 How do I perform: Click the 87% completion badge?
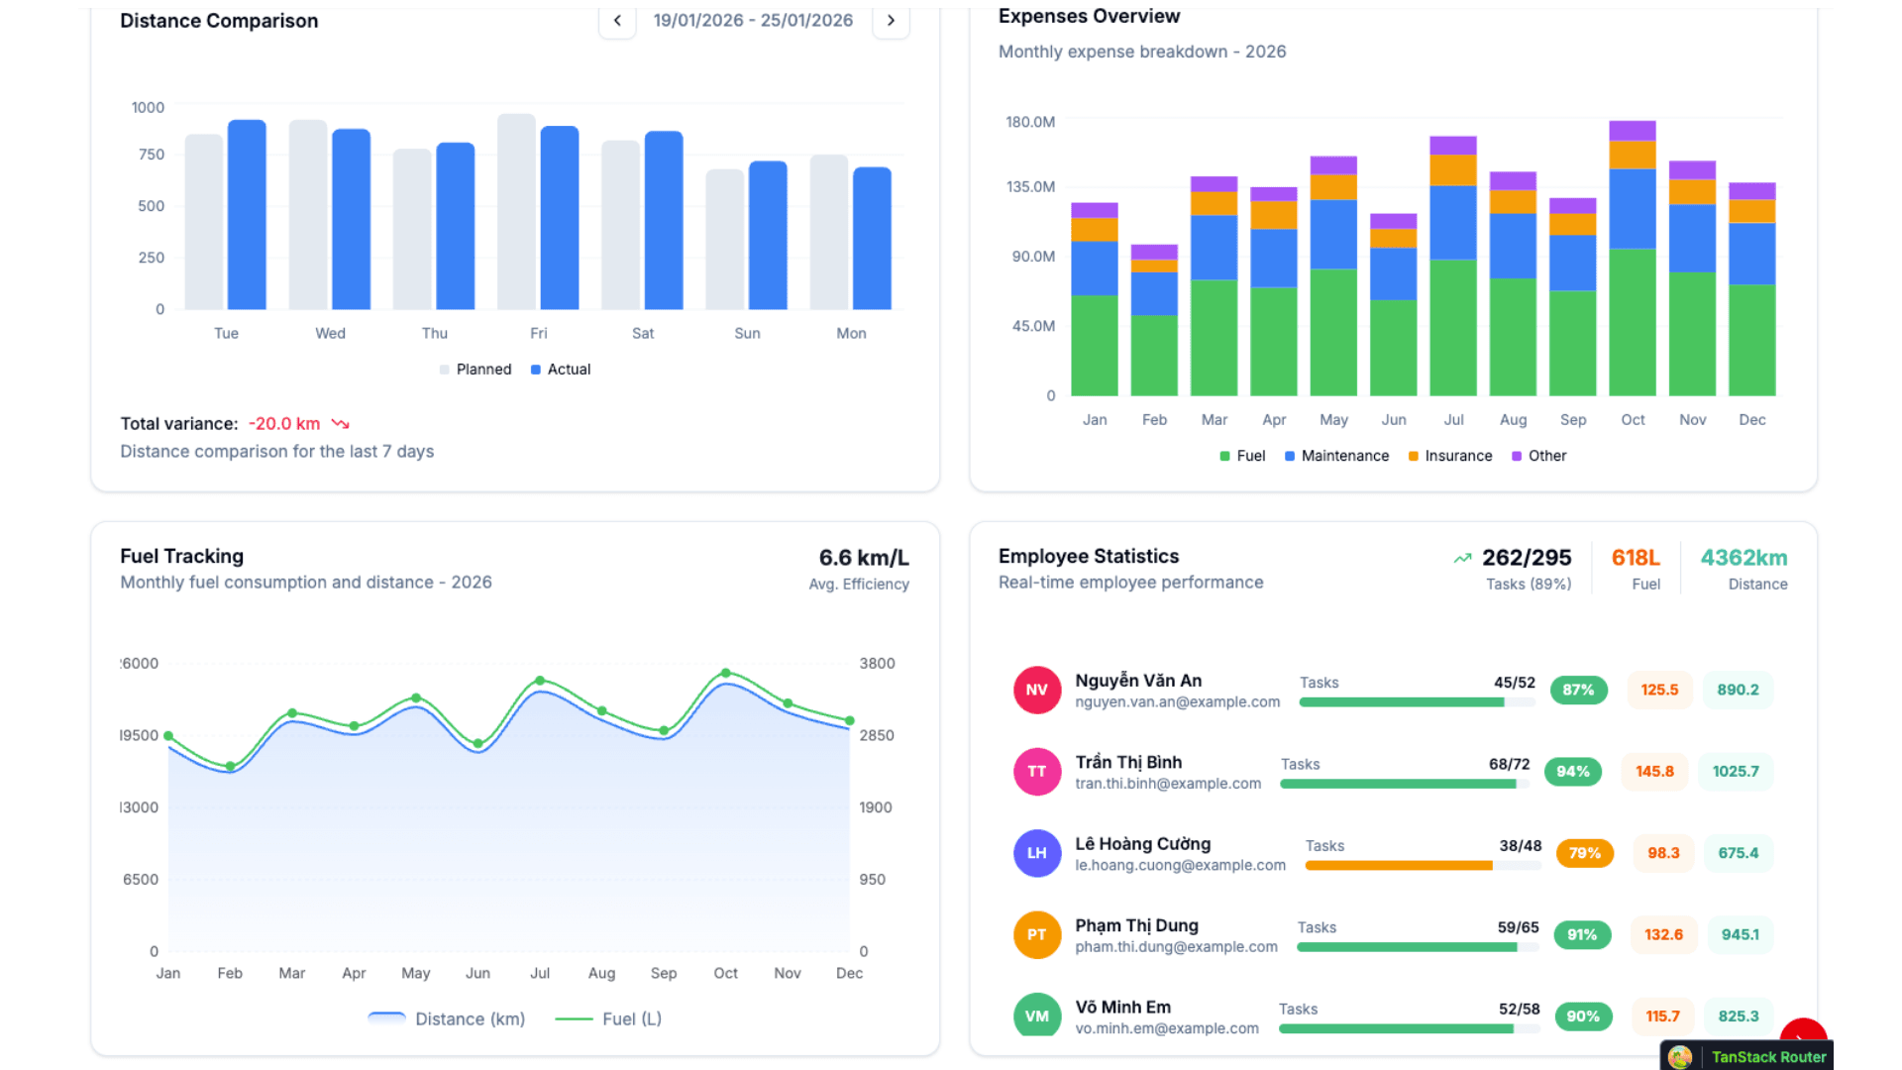(x=1578, y=691)
